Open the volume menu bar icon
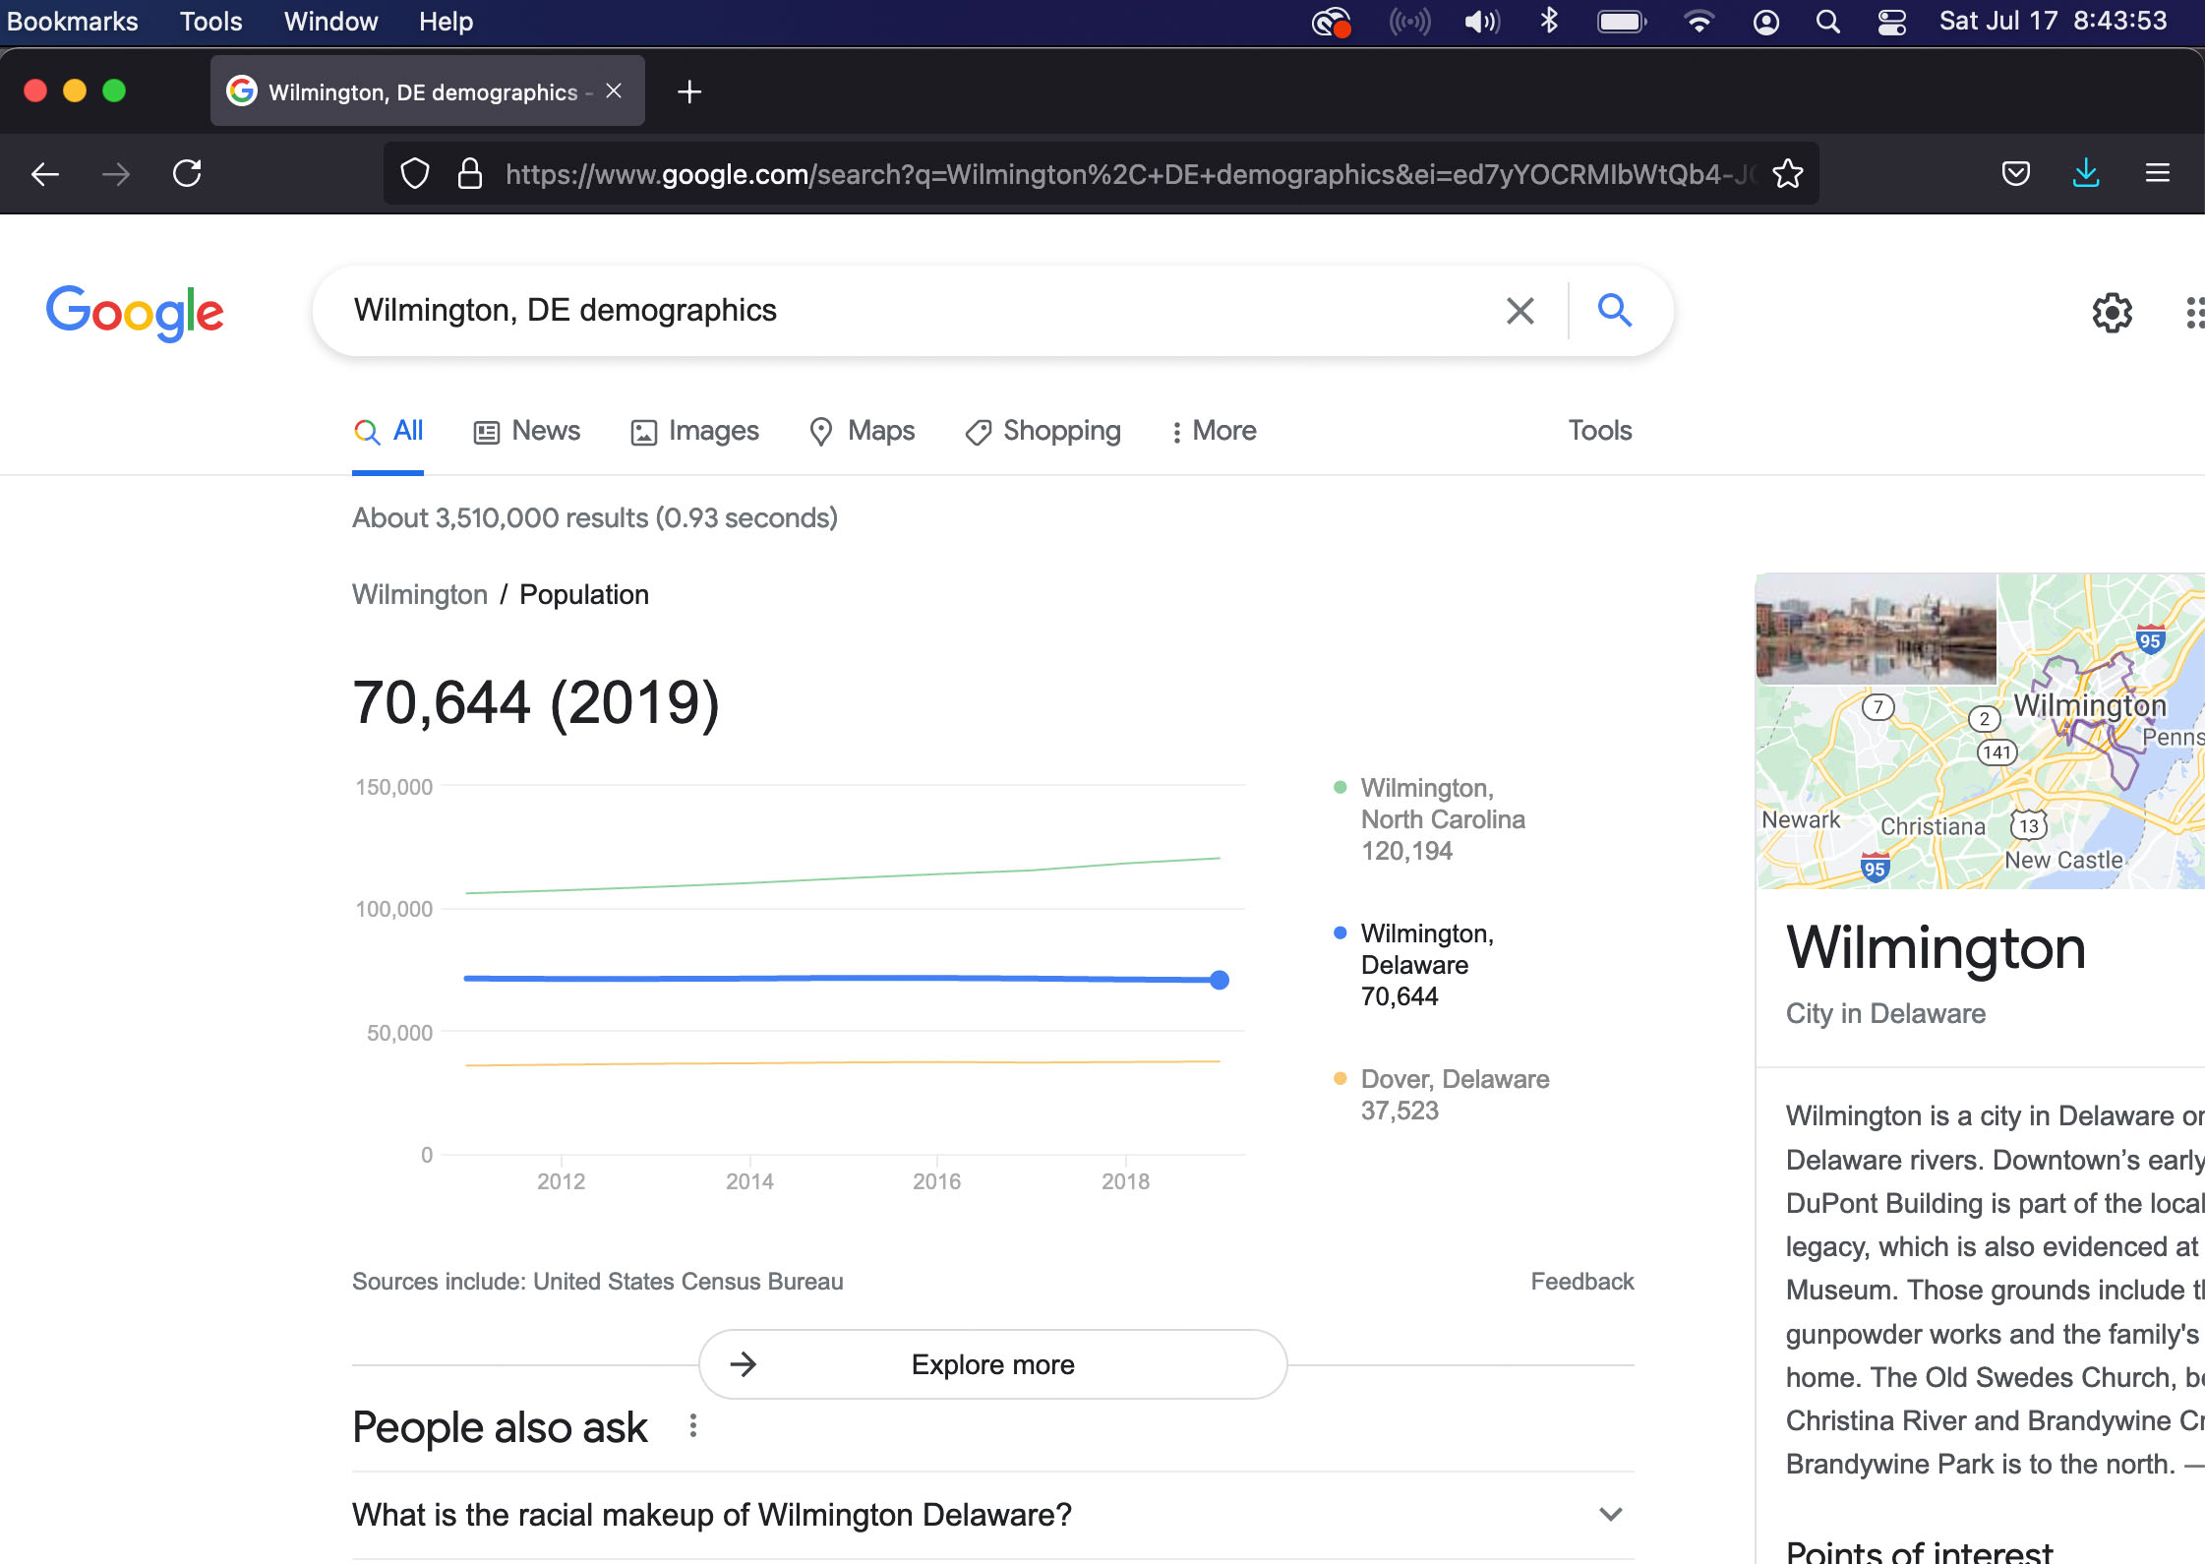The width and height of the screenshot is (2205, 1564). click(1482, 22)
